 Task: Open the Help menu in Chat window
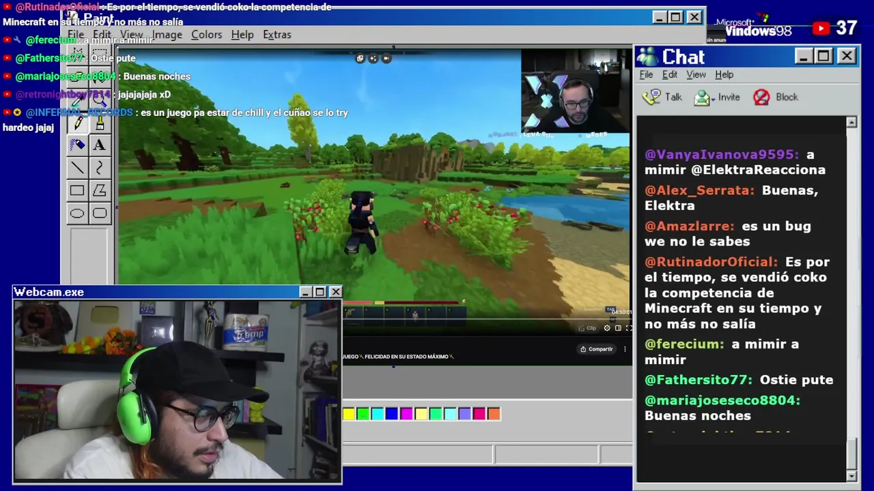pos(724,74)
